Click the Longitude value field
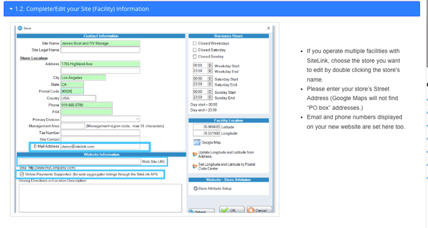This screenshot has width=428, height=228. click(207, 134)
